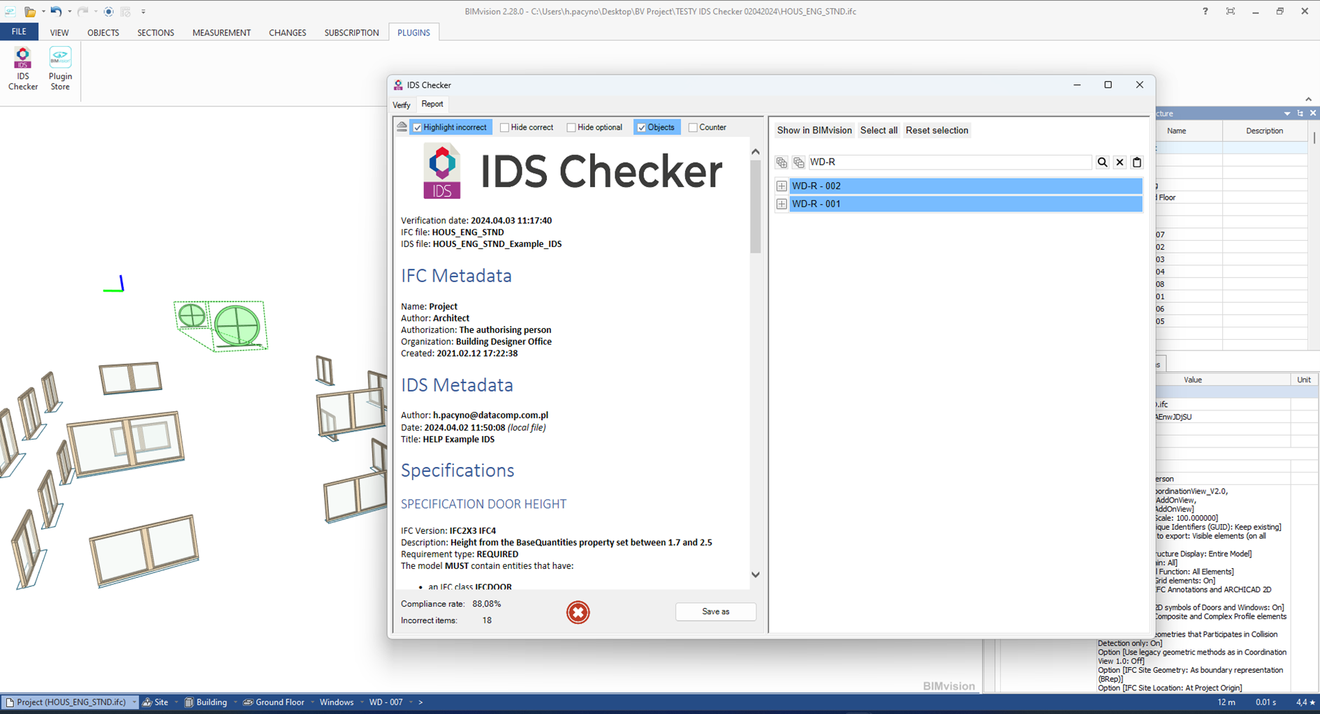Select the WD-R - 001 row
The width and height of the screenshot is (1320, 714).
(x=966, y=204)
